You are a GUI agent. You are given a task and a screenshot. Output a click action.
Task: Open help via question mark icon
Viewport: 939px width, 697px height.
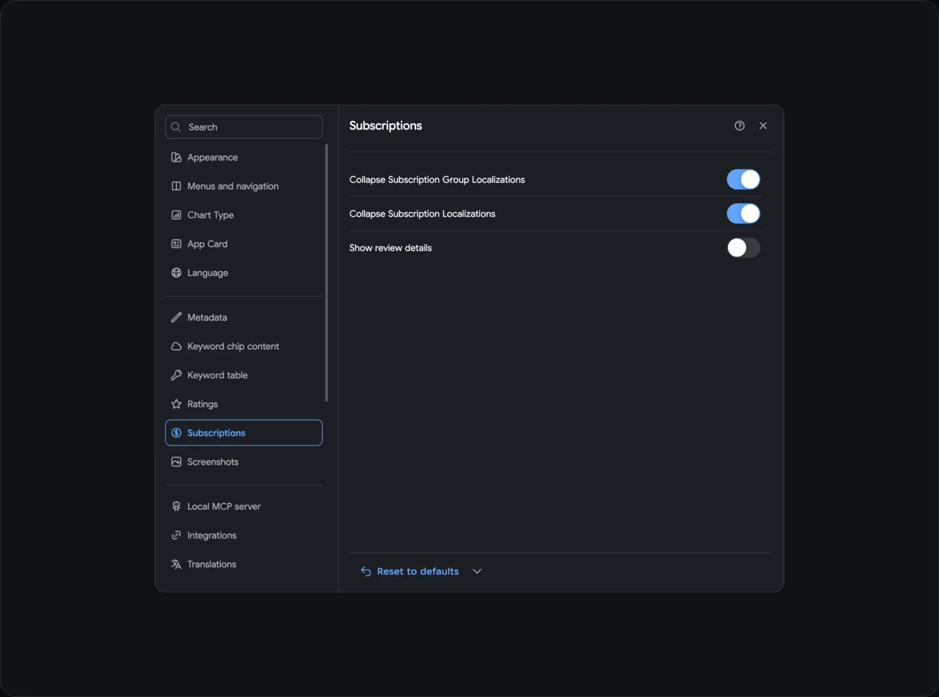point(739,125)
